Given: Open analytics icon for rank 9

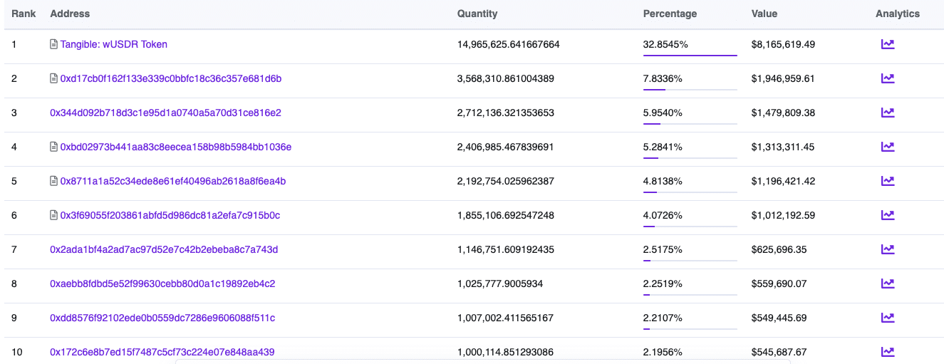Looking at the screenshot, I should click(x=887, y=318).
